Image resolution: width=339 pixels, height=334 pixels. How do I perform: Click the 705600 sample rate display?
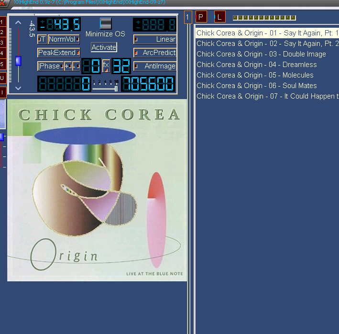pos(148,83)
